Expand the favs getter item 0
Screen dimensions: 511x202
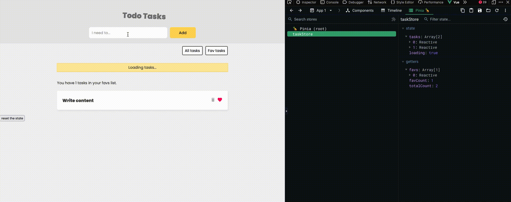tap(410, 75)
